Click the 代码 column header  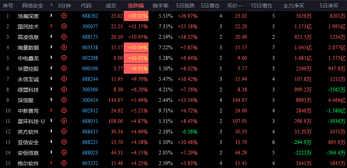click(86, 6)
